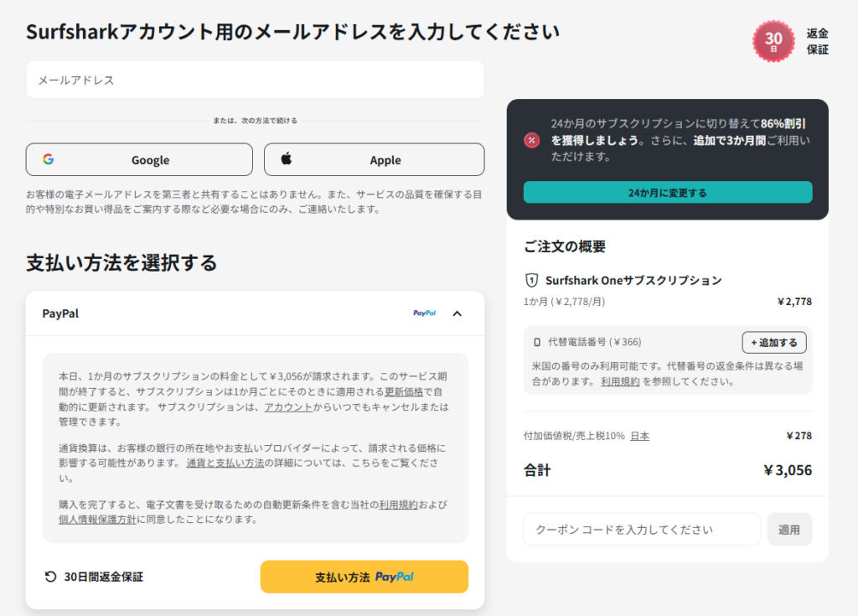The height and width of the screenshot is (616, 858).
Task: Click the ¥3,056 total amount
Action: click(x=788, y=470)
